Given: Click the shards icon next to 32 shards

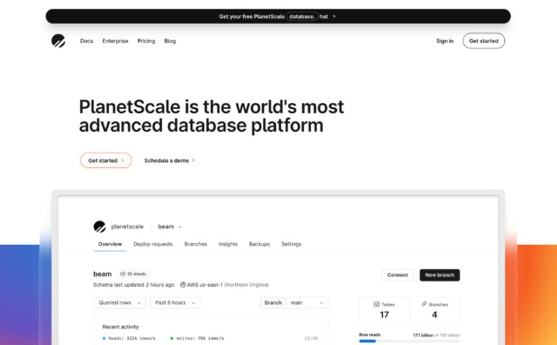Looking at the screenshot, I should pyautogui.click(x=123, y=274).
